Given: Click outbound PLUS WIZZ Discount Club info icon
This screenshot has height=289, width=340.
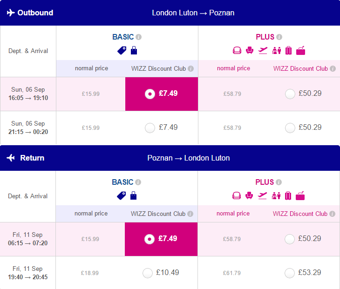Looking at the screenshot, I should coord(333,69).
